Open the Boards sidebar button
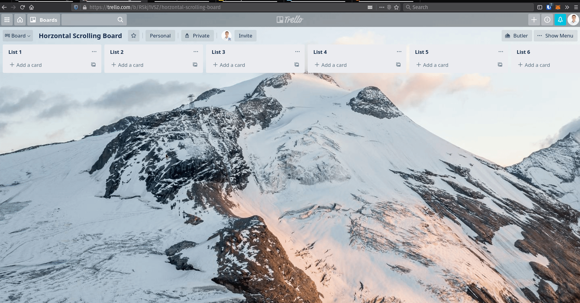 [x=44, y=19]
